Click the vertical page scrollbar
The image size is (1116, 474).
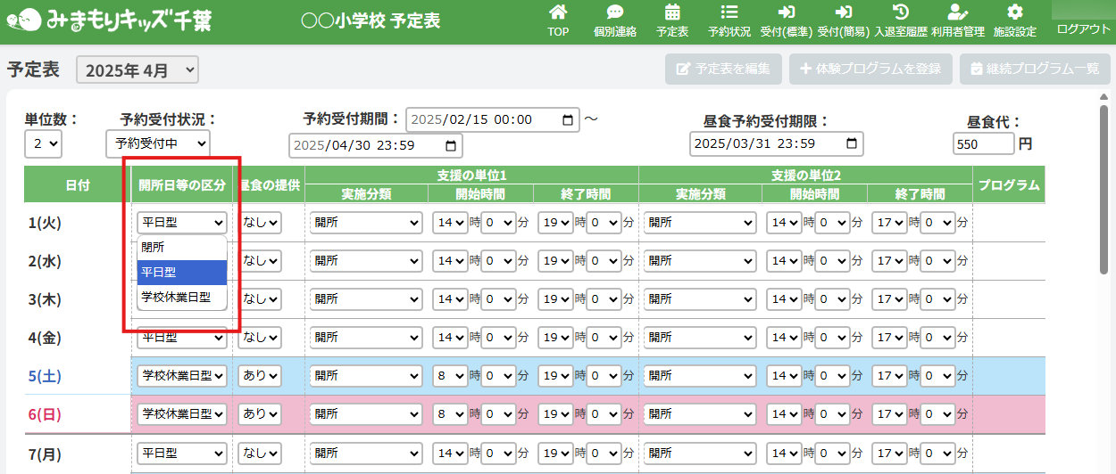[1104, 178]
